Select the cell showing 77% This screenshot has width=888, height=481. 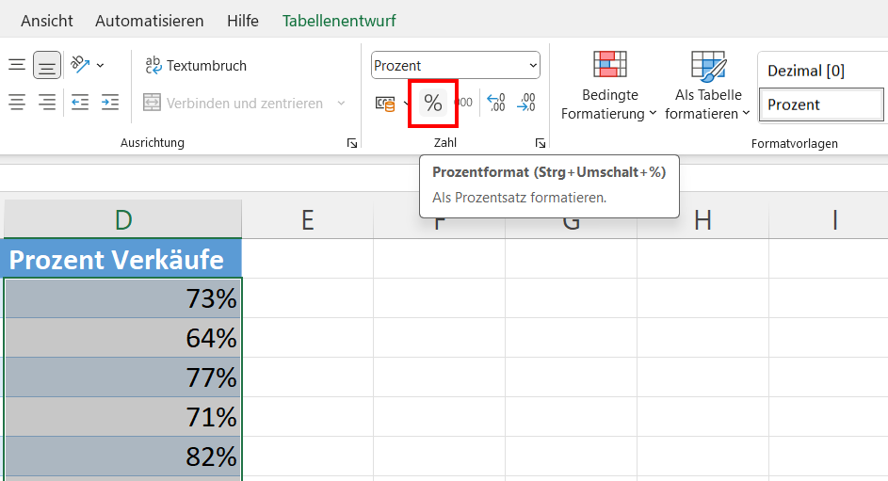tap(123, 377)
